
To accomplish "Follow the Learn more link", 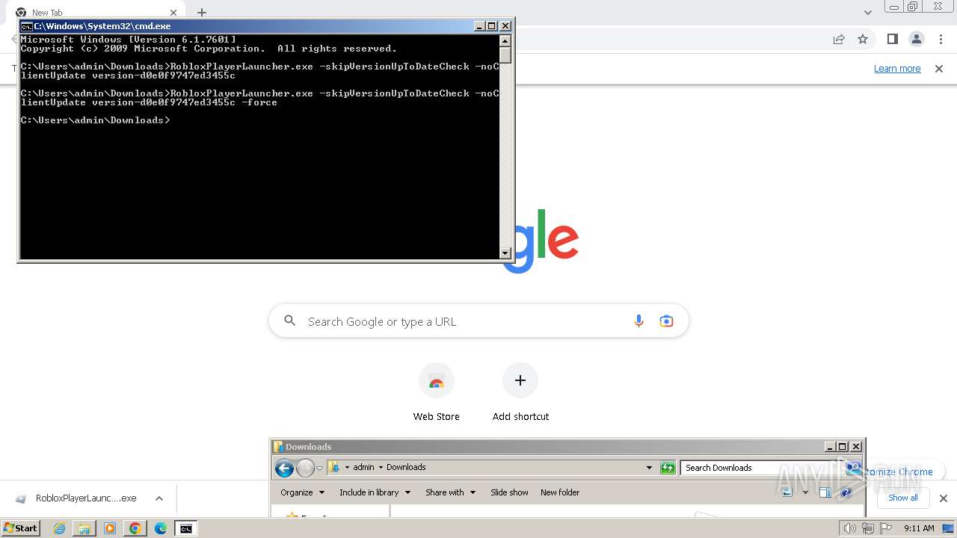I will (897, 69).
